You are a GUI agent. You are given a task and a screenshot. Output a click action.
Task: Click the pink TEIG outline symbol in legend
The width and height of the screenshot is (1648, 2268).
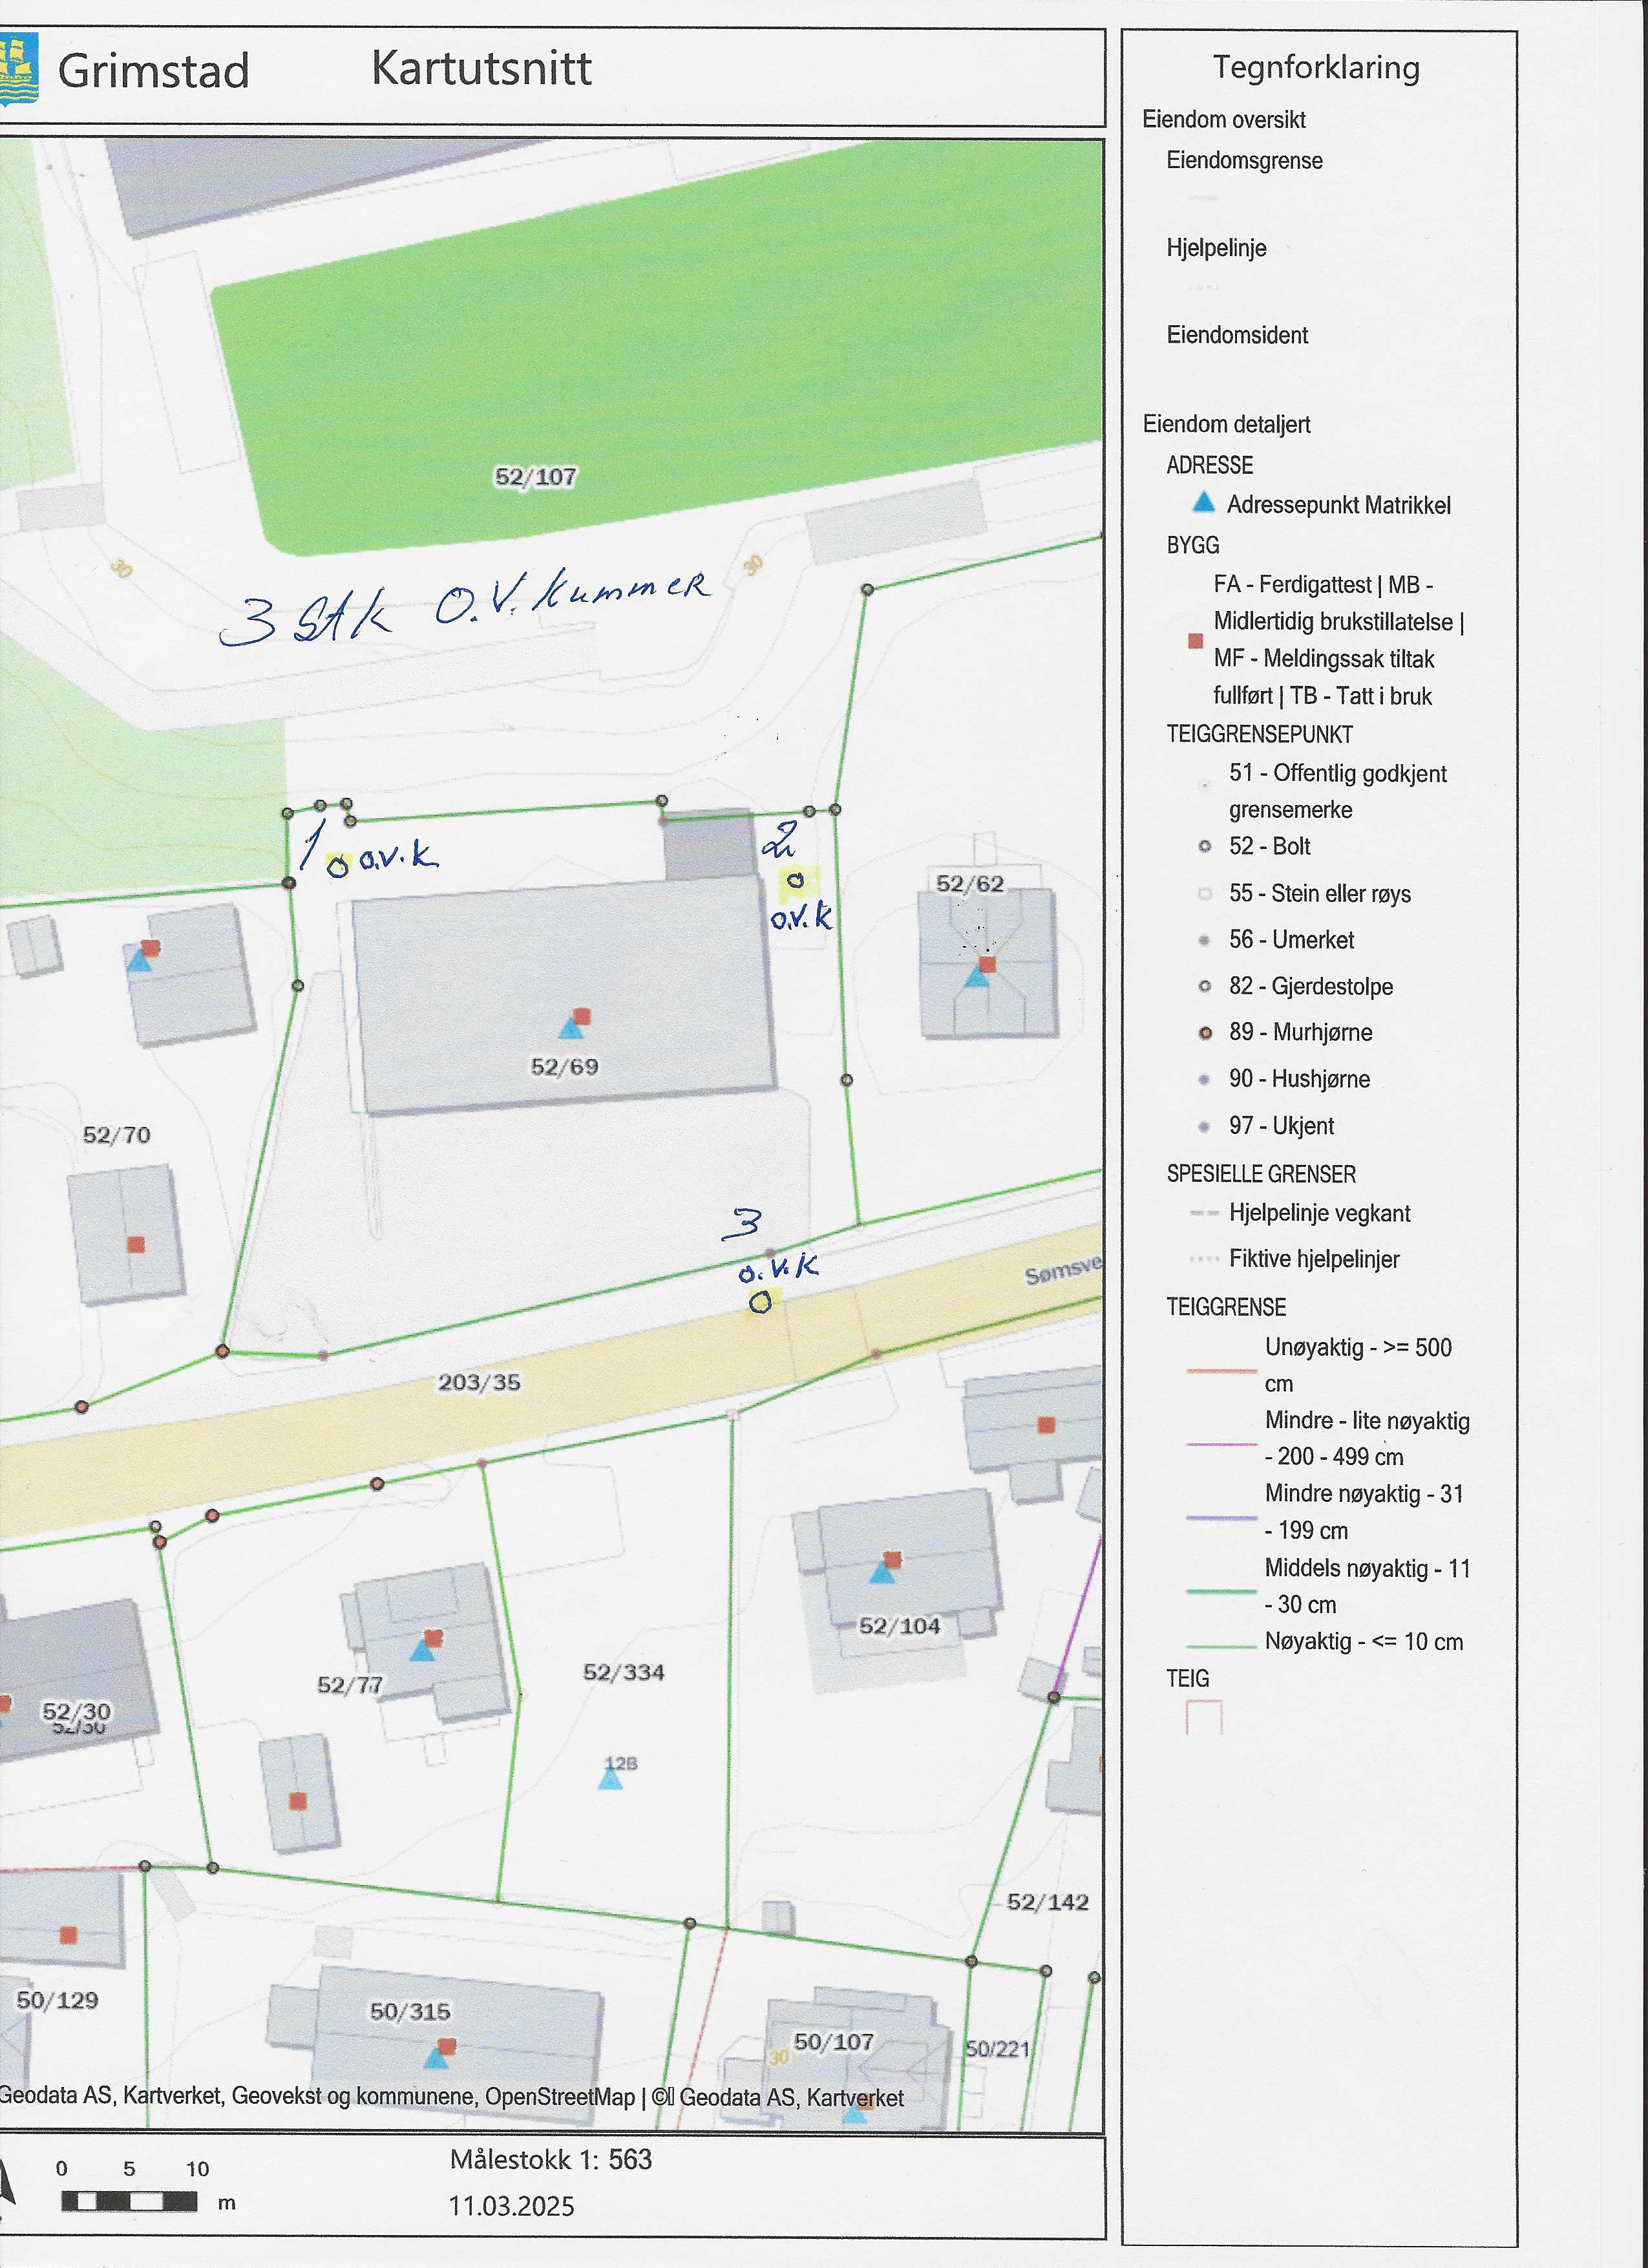[1203, 1717]
